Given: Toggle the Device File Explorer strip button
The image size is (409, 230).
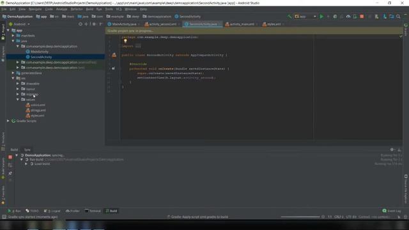Looking at the screenshot, I should point(406,189).
